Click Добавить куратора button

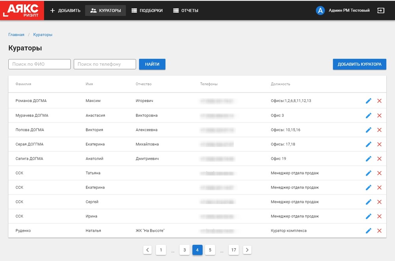pos(359,64)
